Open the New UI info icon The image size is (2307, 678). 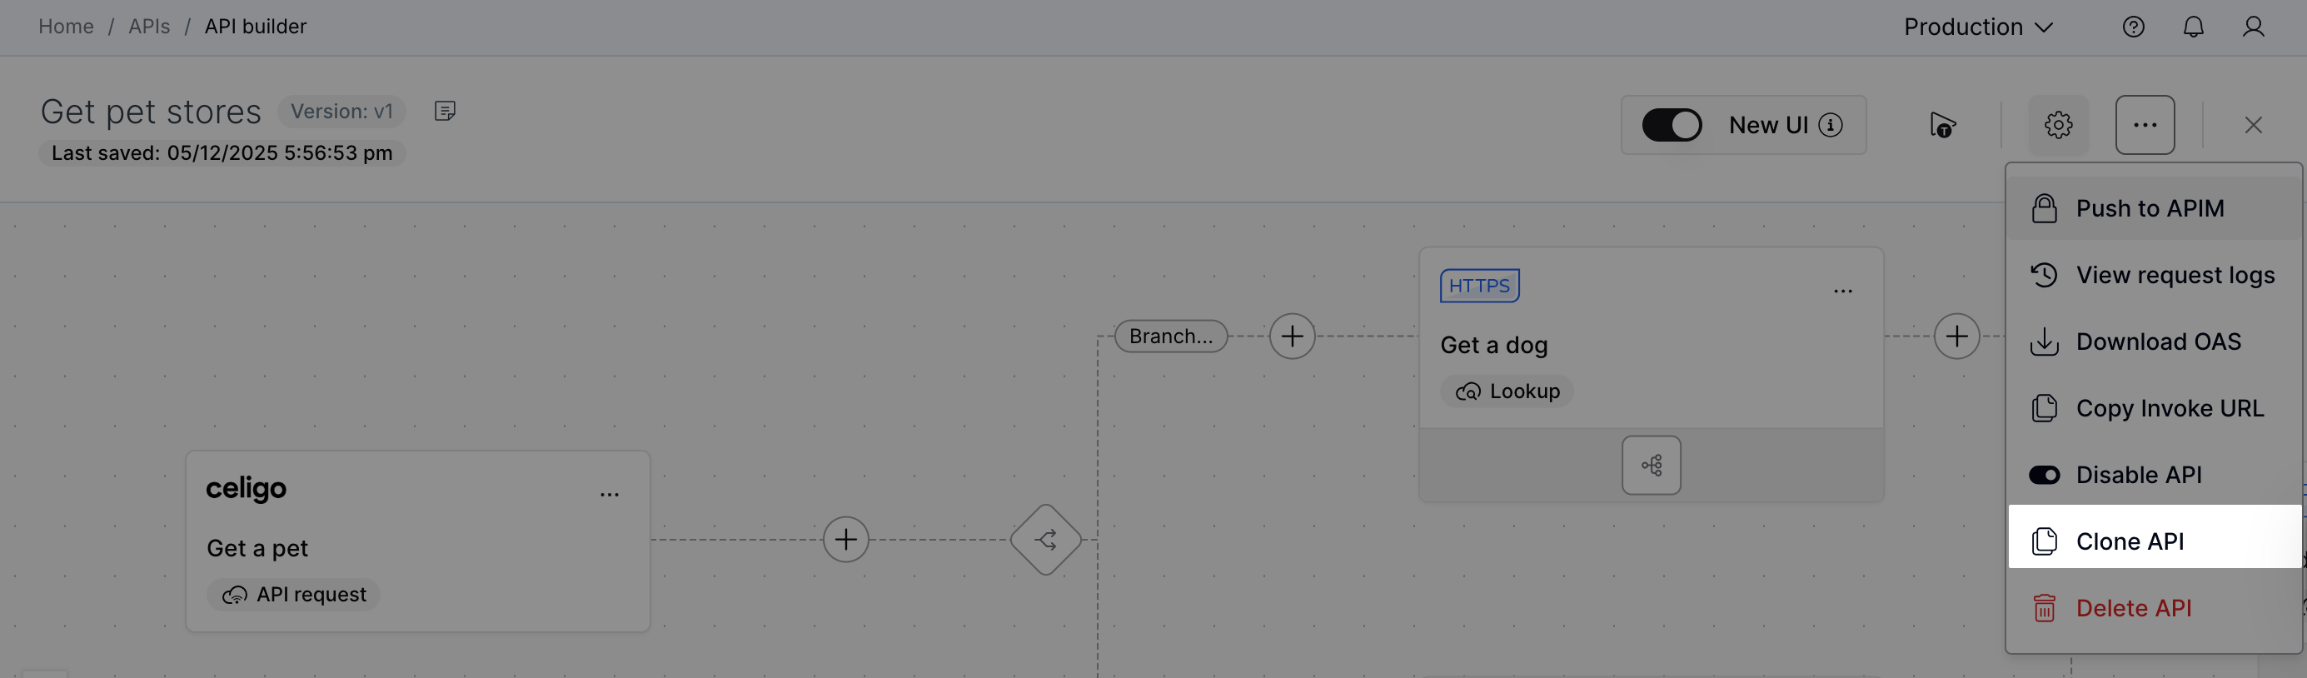click(x=1831, y=126)
